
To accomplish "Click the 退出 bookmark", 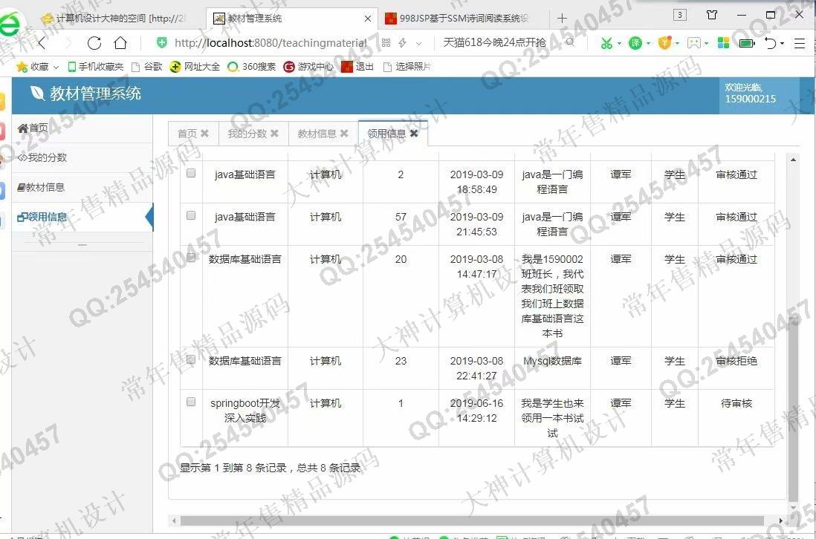I will tap(357, 67).
